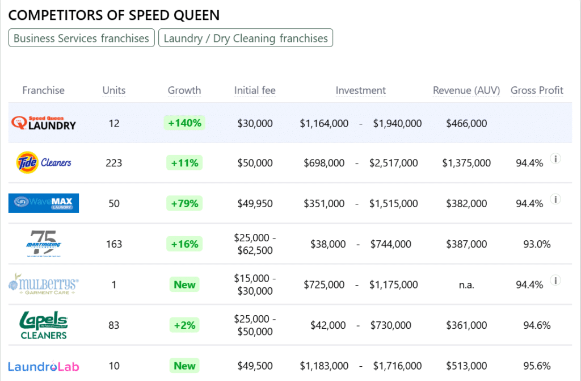
Task: Click the New badge in LaundroLab row
Action: point(184,366)
